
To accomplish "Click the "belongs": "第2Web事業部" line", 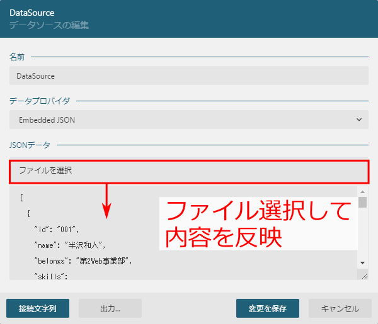I will pos(83,260).
